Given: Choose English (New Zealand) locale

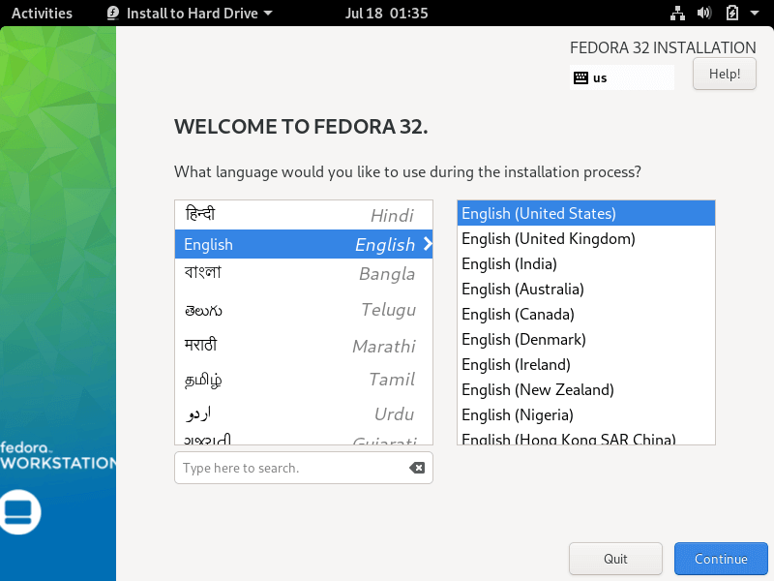Looking at the screenshot, I should pyautogui.click(x=586, y=390).
